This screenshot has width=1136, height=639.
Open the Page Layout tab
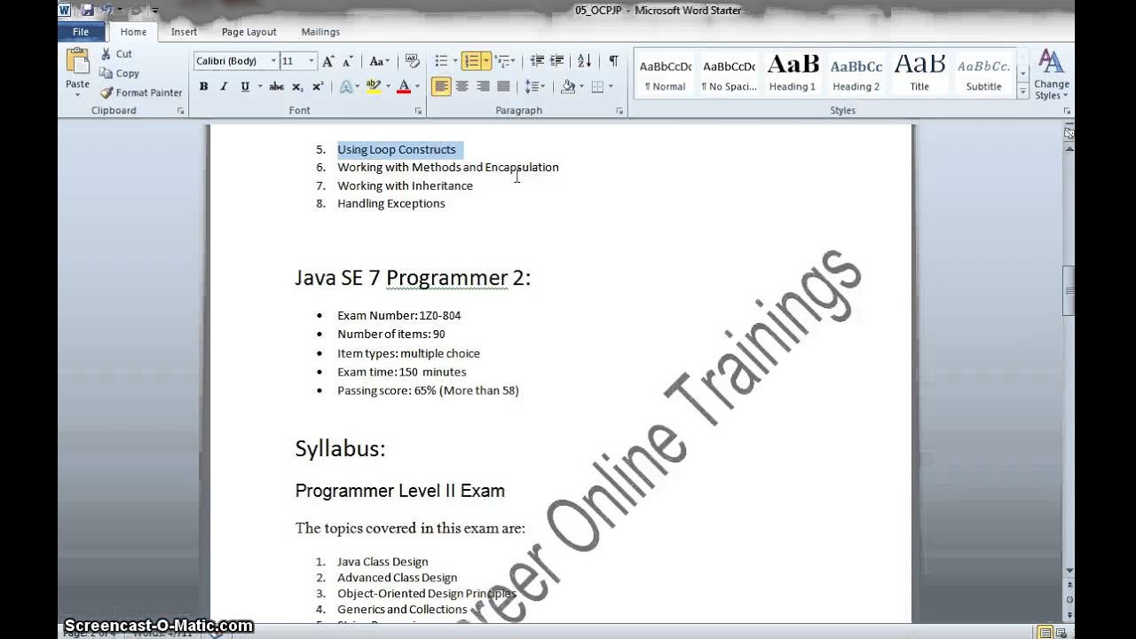click(x=249, y=32)
